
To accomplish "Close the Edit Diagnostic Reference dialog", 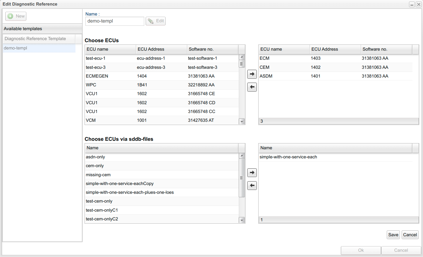I will click(x=418, y=4).
